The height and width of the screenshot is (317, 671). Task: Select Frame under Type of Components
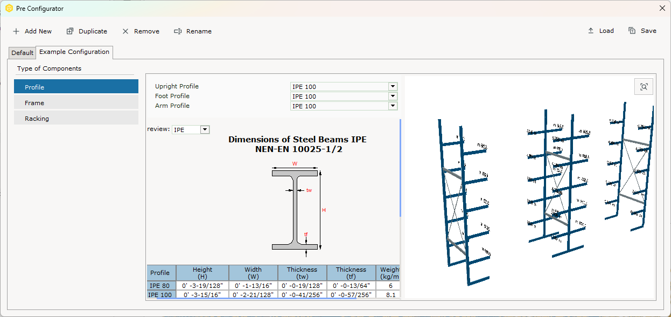coord(76,102)
